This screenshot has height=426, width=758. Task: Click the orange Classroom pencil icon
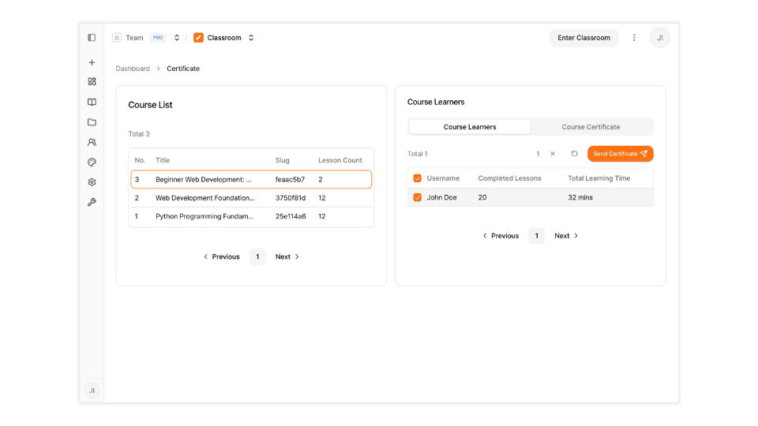198,38
